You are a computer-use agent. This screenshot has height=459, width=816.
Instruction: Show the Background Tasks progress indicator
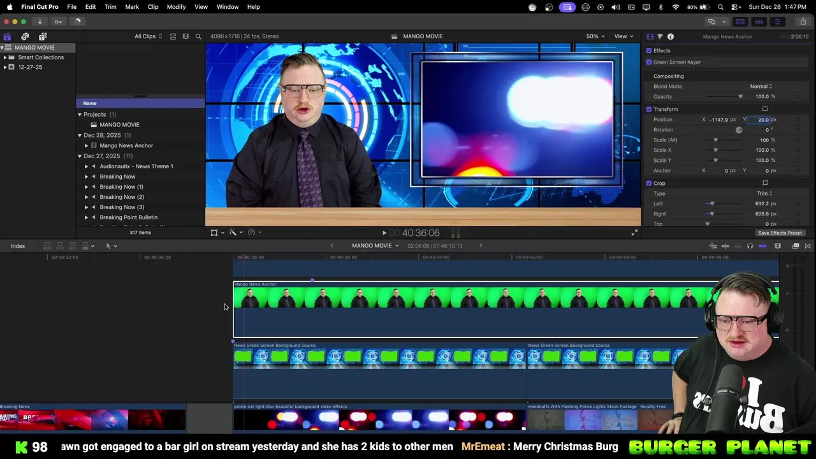[77, 22]
